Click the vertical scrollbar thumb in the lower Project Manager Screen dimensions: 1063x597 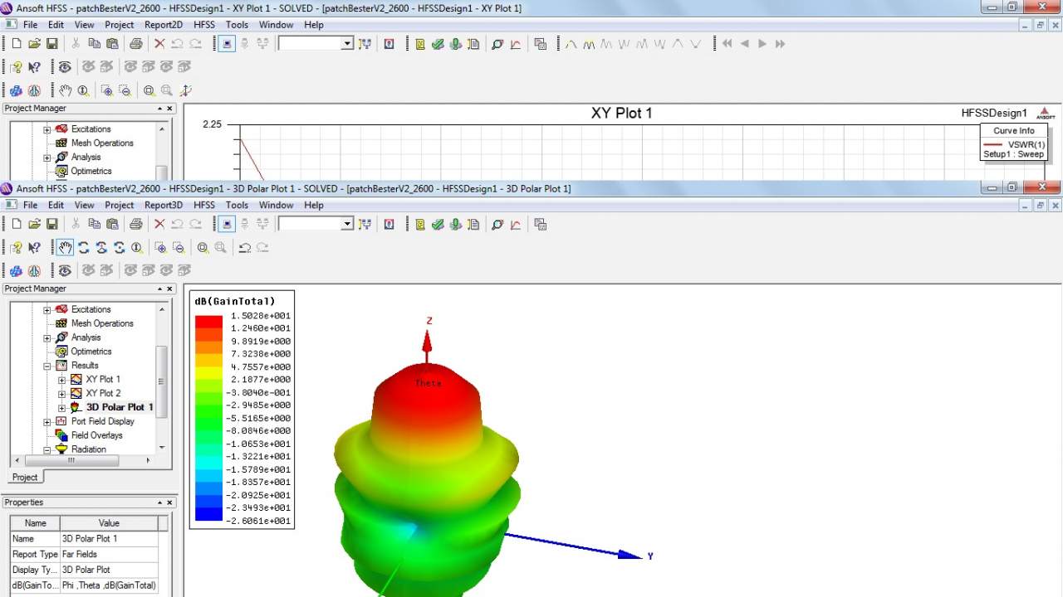[x=161, y=381]
